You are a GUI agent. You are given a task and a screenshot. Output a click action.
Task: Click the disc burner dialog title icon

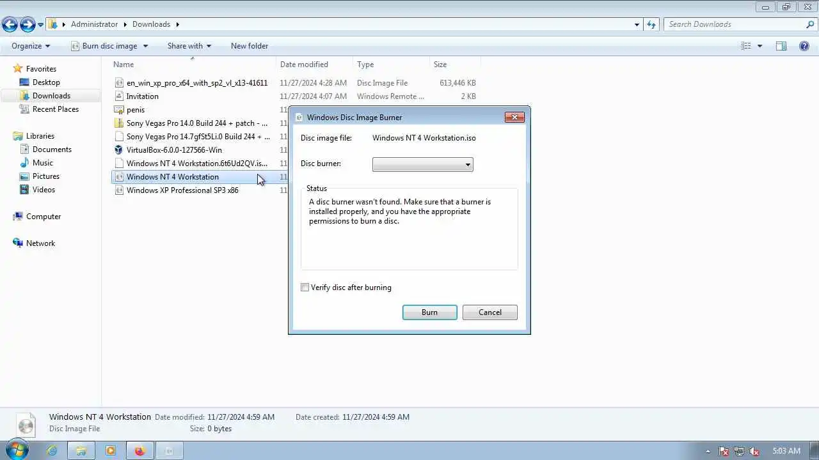[299, 118]
